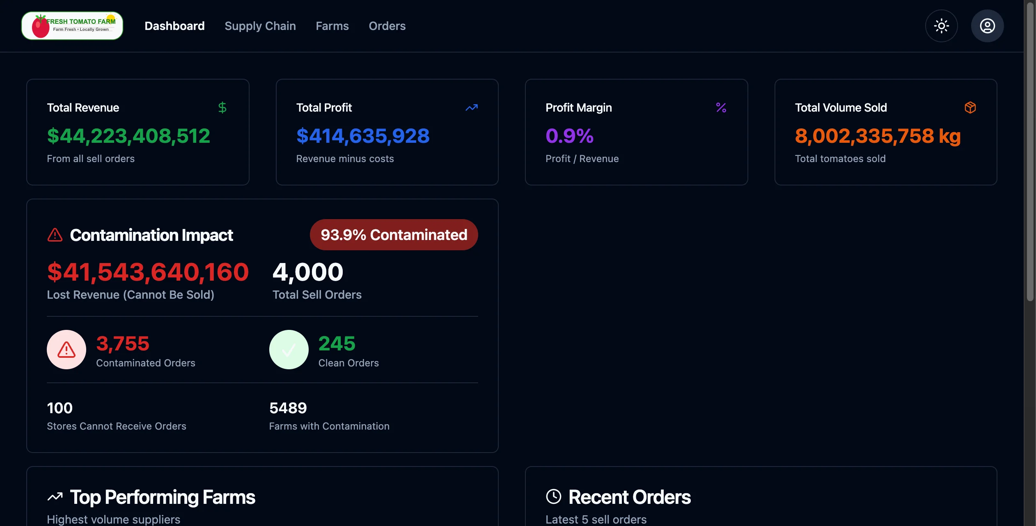Image resolution: width=1036 pixels, height=526 pixels.
Task: Click the dollar sign revenue icon
Action: [x=222, y=107]
